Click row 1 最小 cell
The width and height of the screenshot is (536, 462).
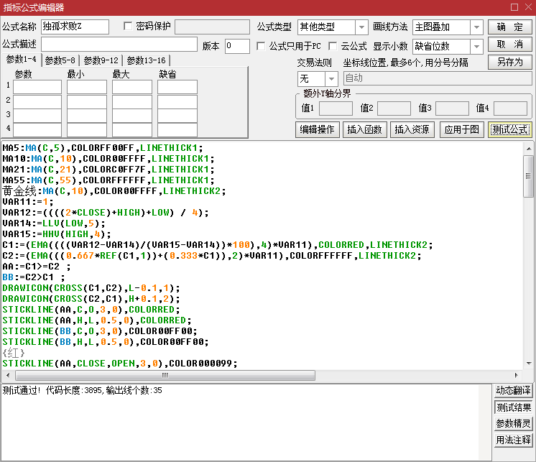click(x=87, y=87)
